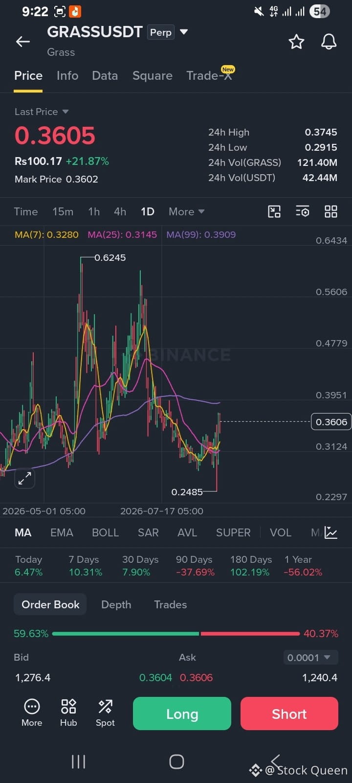
Task: Tap the 90 Days -37.69% stat
Action: (195, 566)
